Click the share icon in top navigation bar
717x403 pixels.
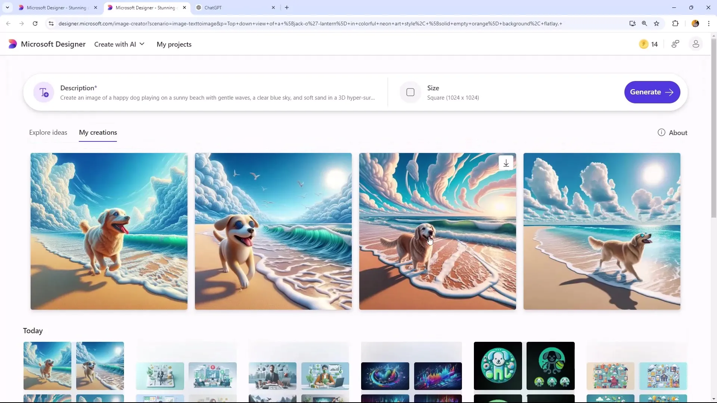675,44
